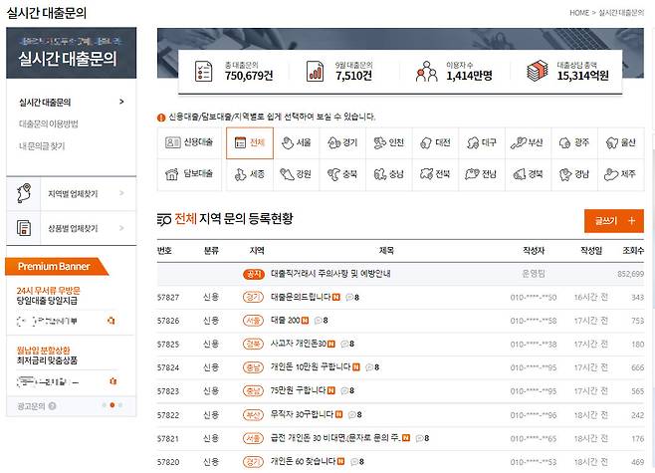Open post 급전 개인돈 30 비대면
The height and width of the screenshot is (473, 655).
click(x=335, y=438)
